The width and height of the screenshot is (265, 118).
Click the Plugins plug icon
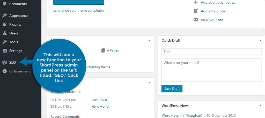(5, 24)
